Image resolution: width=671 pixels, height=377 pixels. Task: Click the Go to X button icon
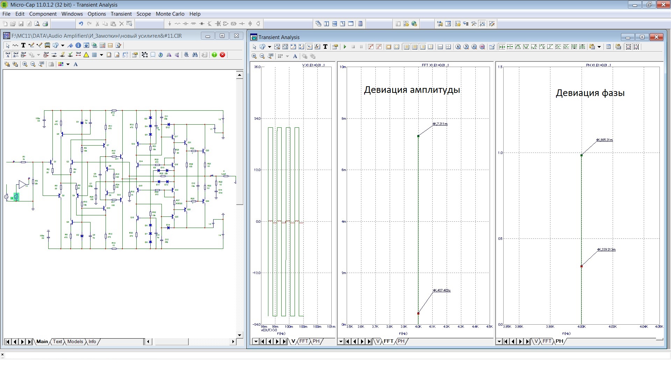click(458, 46)
